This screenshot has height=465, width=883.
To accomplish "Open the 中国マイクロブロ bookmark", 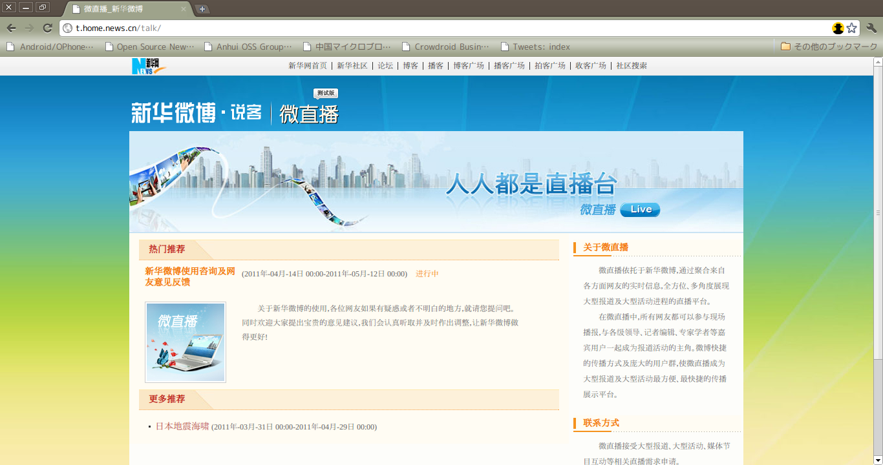I will tap(347, 46).
